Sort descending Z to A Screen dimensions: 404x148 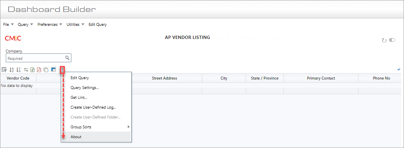[18, 70]
